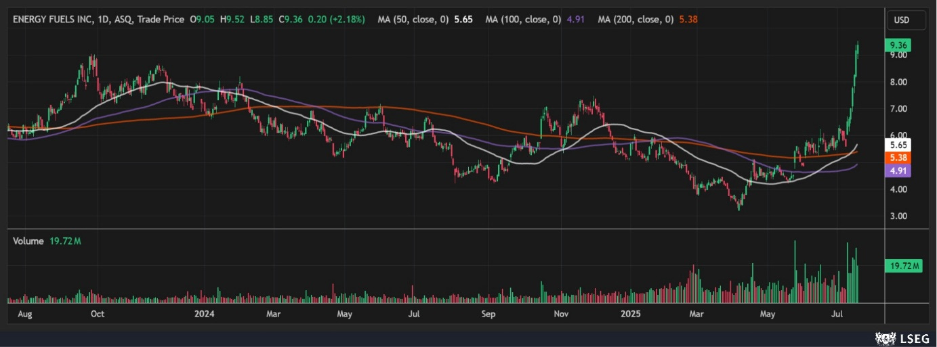Screen dimensions: 937x347
Task: Click the 7.00 price axis label
Action: (898, 109)
